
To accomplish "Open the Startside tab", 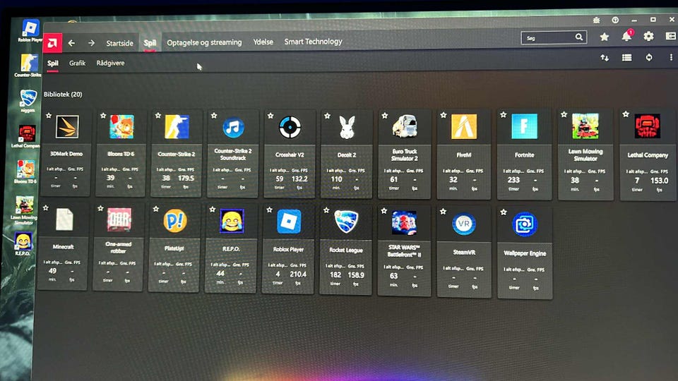I will (x=120, y=43).
